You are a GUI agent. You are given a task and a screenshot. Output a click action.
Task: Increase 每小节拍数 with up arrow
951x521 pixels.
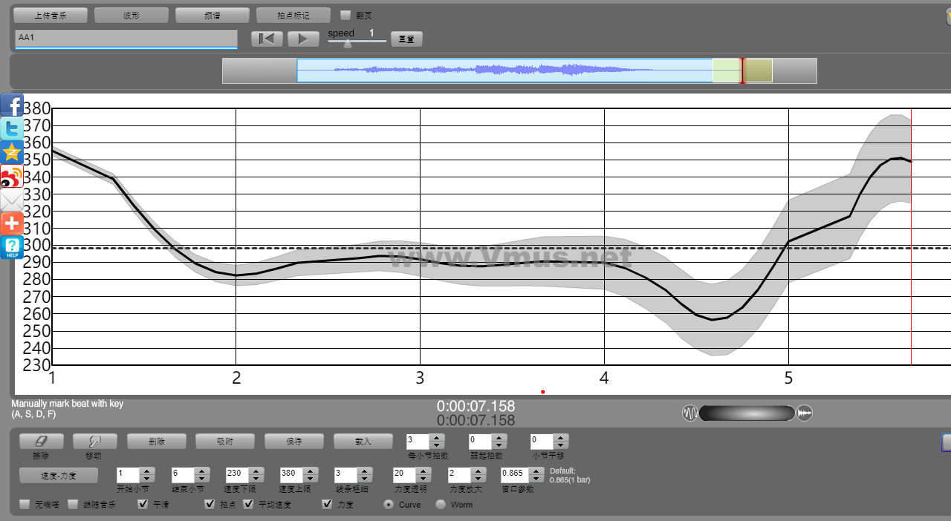coord(437,437)
